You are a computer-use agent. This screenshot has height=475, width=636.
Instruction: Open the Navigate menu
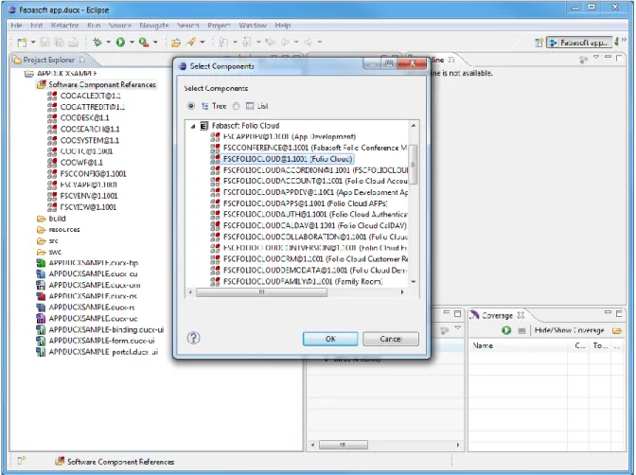[154, 26]
